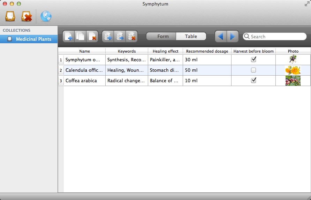Duplicate the record using the copy icon
The image size is (311, 200).
tap(81, 36)
